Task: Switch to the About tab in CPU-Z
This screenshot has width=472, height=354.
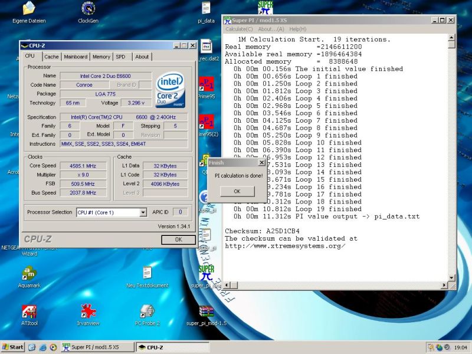Action: pos(142,57)
